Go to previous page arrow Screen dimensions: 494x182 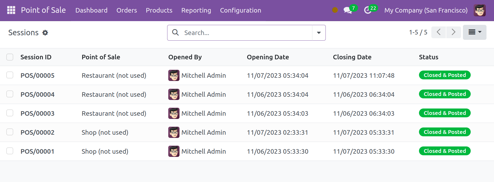tap(439, 32)
